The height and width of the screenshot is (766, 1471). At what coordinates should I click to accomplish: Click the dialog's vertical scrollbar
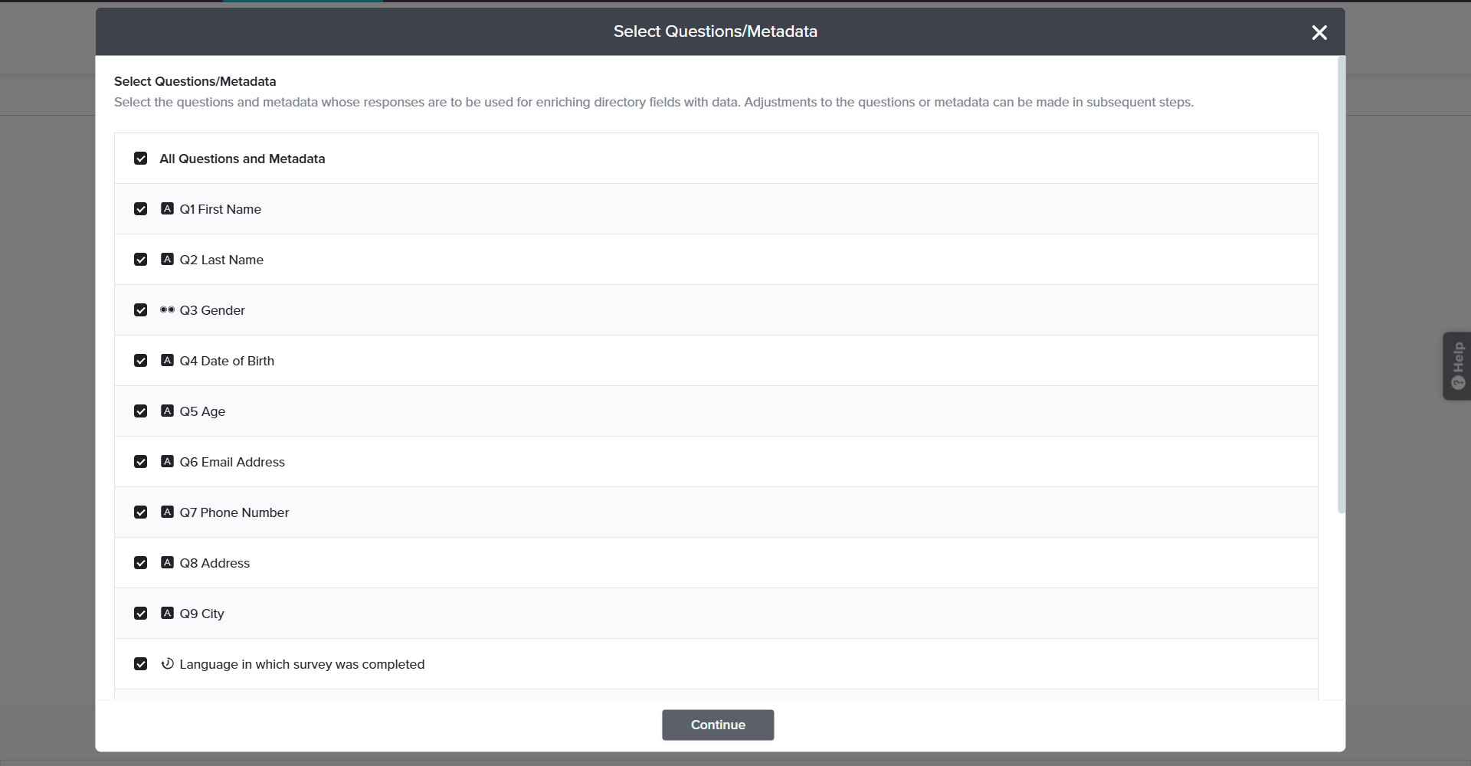pyautogui.click(x=1341, y=283)
